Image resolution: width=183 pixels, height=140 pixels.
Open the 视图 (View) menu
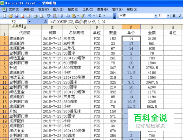pyautogui.click(x=44, y=9)
